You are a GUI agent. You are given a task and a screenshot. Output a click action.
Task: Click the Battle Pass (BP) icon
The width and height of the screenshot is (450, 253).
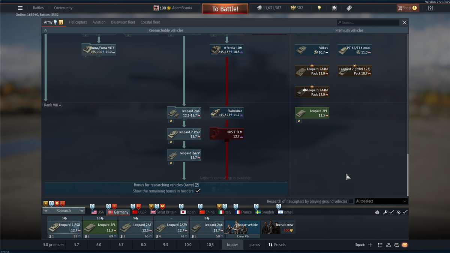click(x=349, y=7)
